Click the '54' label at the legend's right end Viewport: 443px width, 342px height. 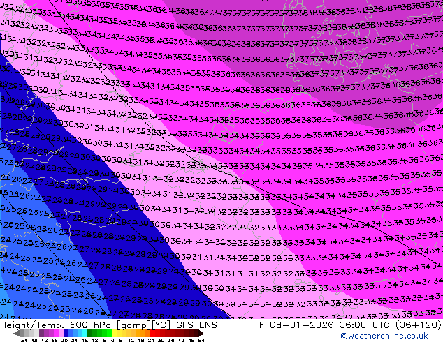pyautogui.click(x=201, y=341)
